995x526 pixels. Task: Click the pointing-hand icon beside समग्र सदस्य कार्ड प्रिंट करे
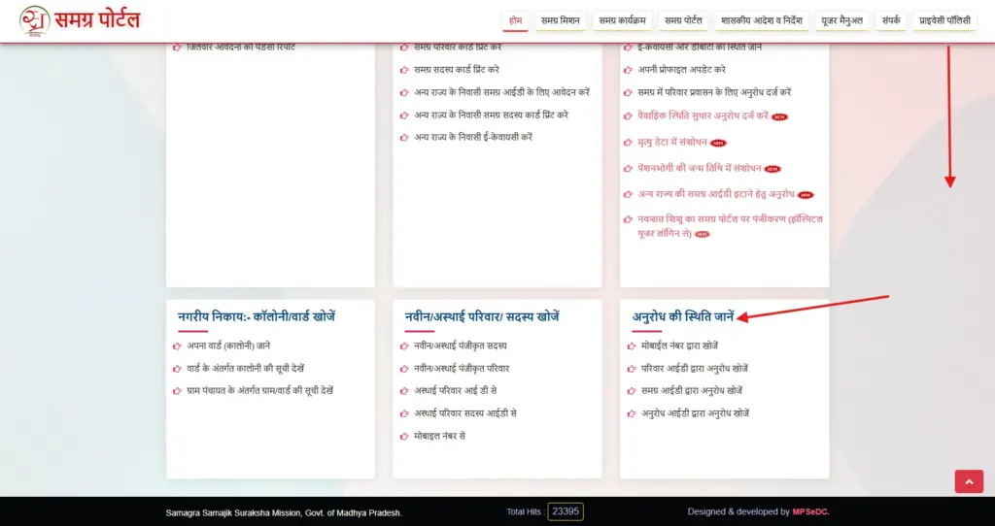point(404,70)
